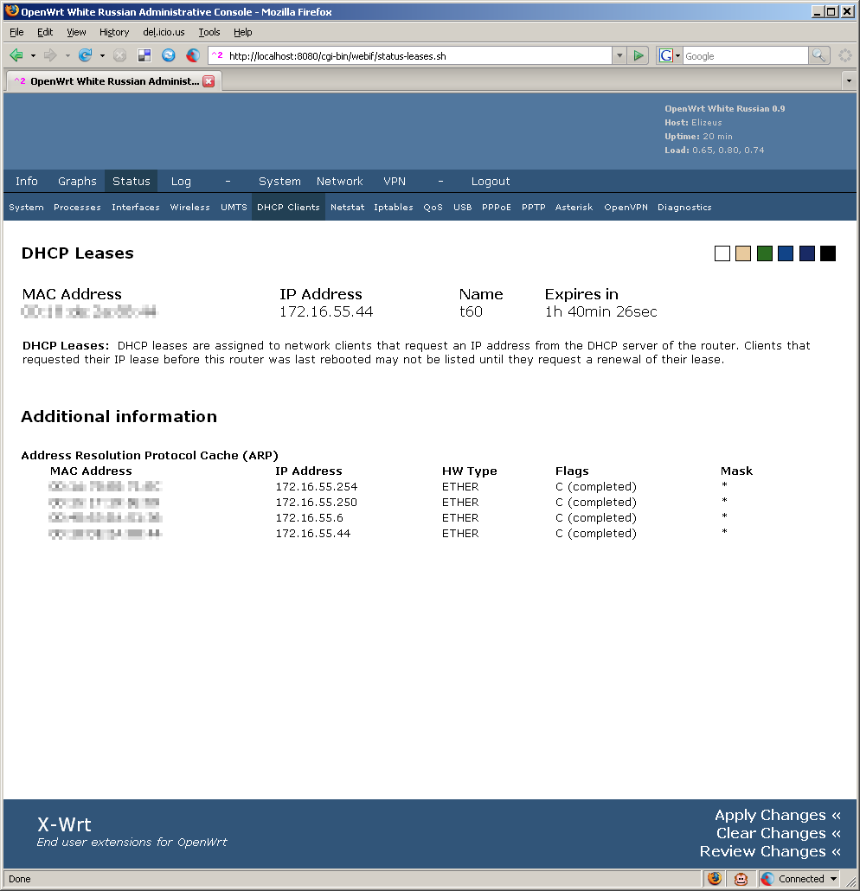
Task: Open the OpenVPN status subpage
Action: pos(626,208)
